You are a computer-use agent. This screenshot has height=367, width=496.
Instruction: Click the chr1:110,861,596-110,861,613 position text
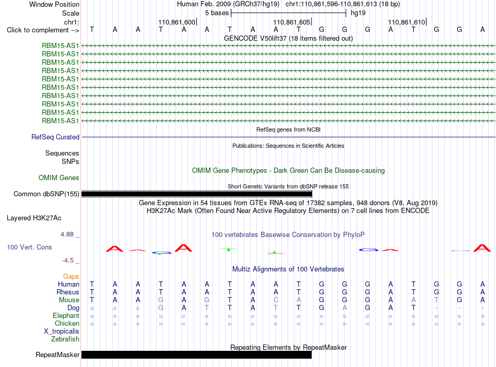point(343,4)
